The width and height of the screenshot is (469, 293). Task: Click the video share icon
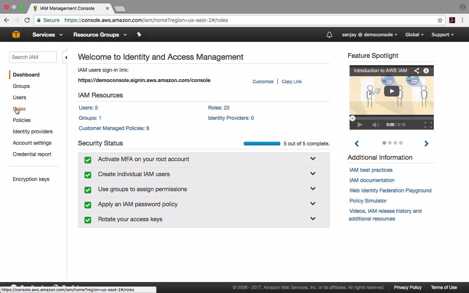417,71
